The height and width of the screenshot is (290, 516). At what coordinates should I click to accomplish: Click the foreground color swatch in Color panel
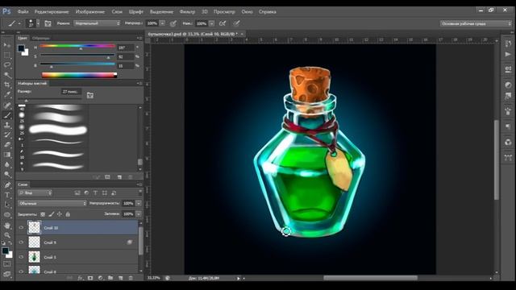tap(22, 48)
